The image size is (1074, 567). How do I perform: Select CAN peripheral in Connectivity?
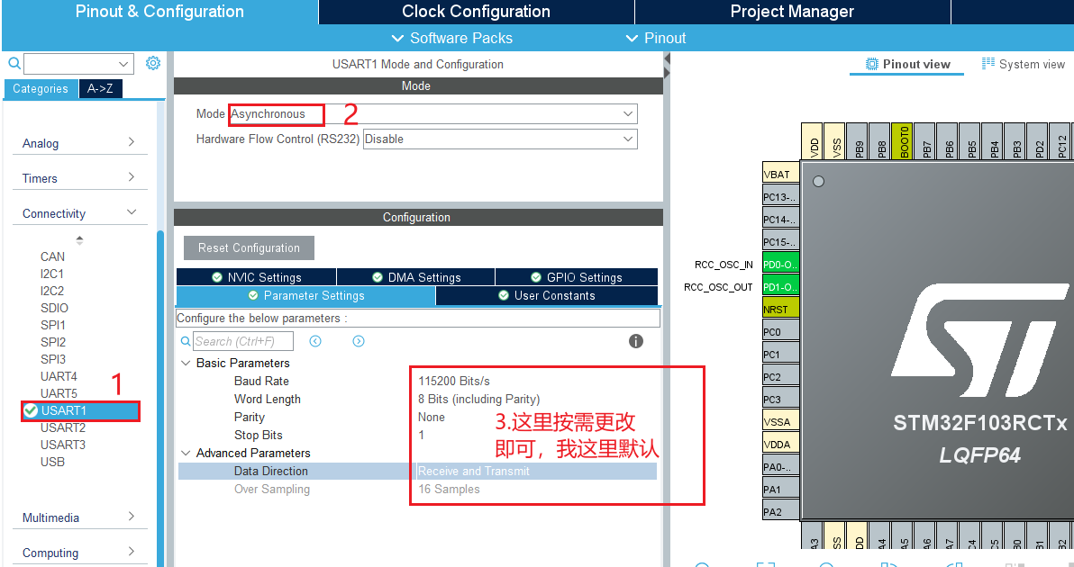[x=53, y=256]
